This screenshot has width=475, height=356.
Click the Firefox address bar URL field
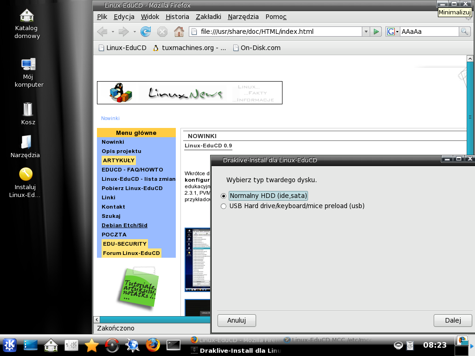pyautogui.click(x=276, y=32)
